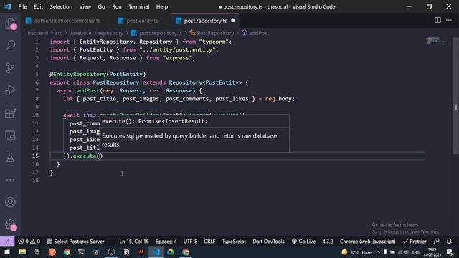Show additional activity bar views ellipsis
This screenshot has height=258, width=459.
[10, 180]
